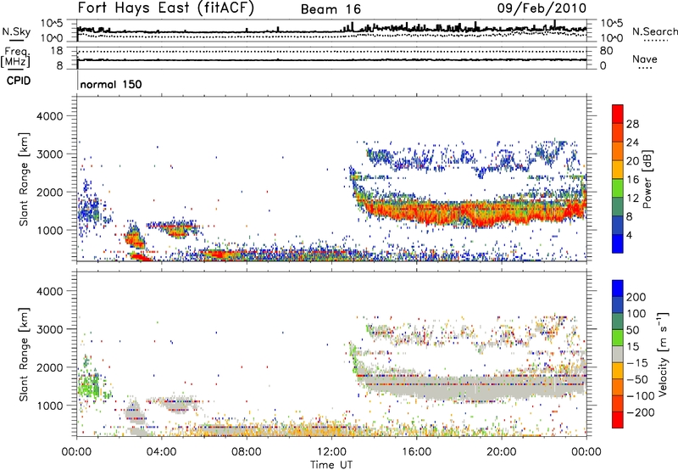Click the green scatter patch near 00:30 in velocity panel

coord(90,384)
